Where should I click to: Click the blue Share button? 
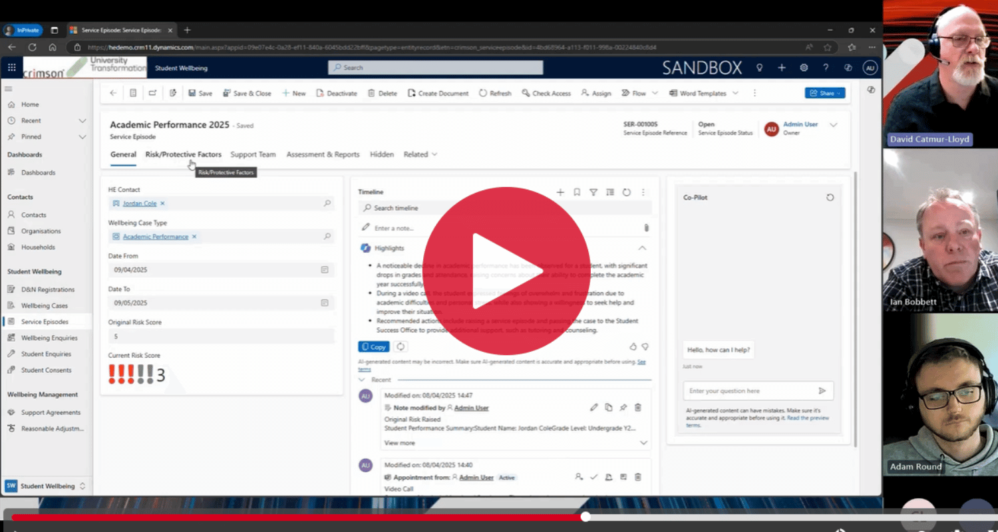click(x=825, y=93)
